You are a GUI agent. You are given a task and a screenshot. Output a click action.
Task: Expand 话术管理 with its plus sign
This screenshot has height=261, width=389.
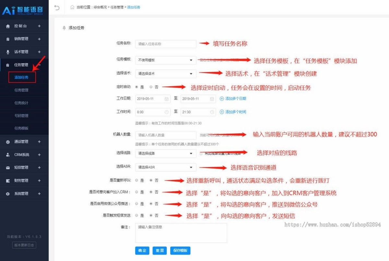point(39,52)
